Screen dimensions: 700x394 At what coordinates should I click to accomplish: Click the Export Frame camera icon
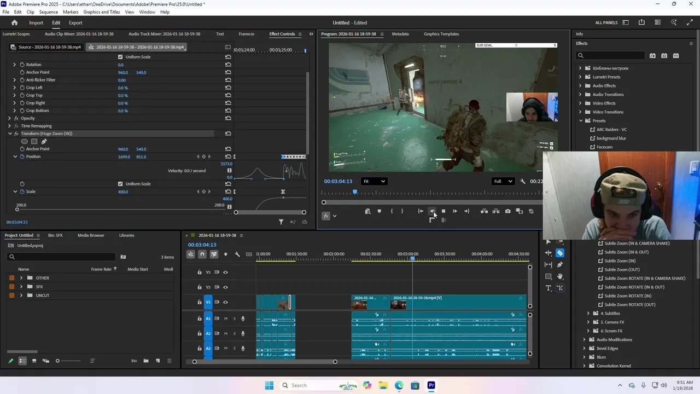pyautogui.click(x=507, y=211)
